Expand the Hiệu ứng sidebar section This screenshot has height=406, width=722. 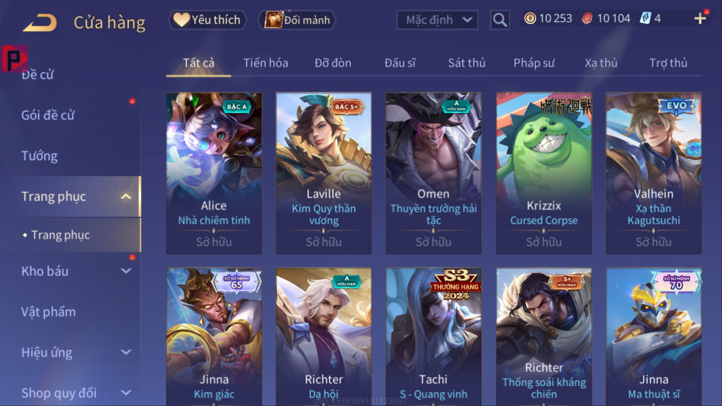pyautogui.click(x=126, y=353)
